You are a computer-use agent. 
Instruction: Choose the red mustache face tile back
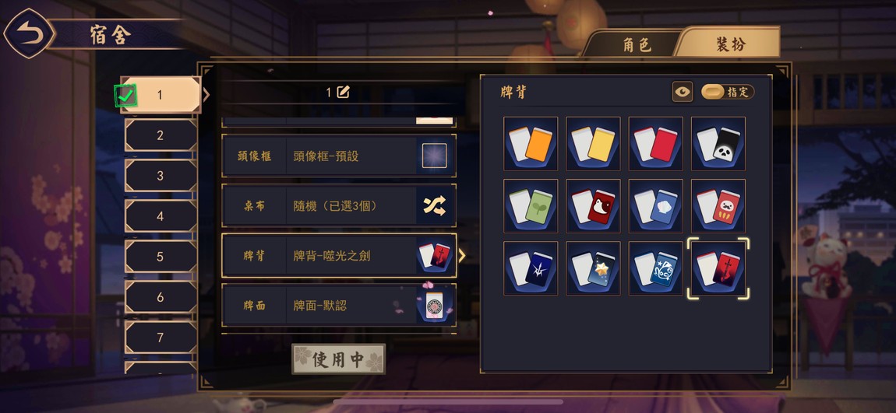718,206
